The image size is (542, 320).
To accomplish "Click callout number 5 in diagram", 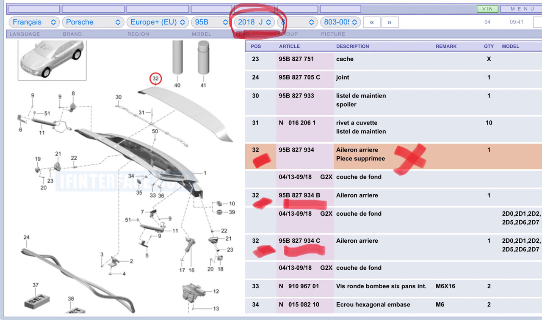I will coord(147,256).
